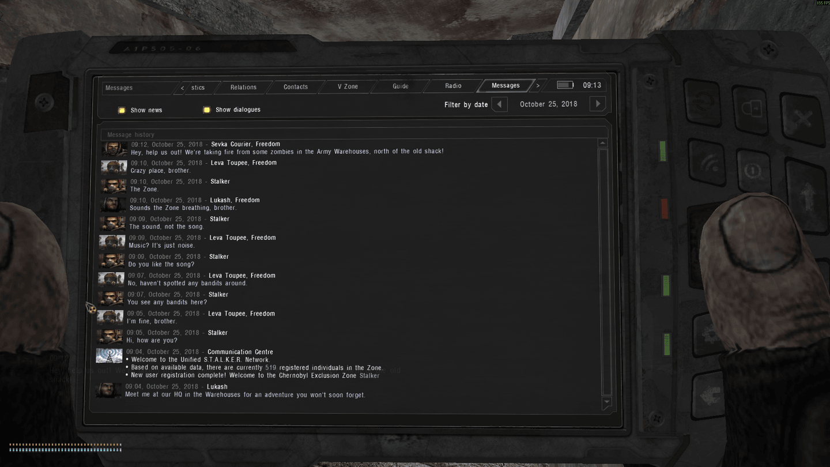Click the left arrow before the PDA tabs
Image resolution: width=830 pixels, height=467 pixels.
click(183, 88)
